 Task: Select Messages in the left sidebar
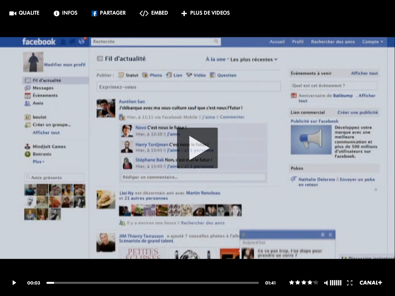tap(43, 88)
